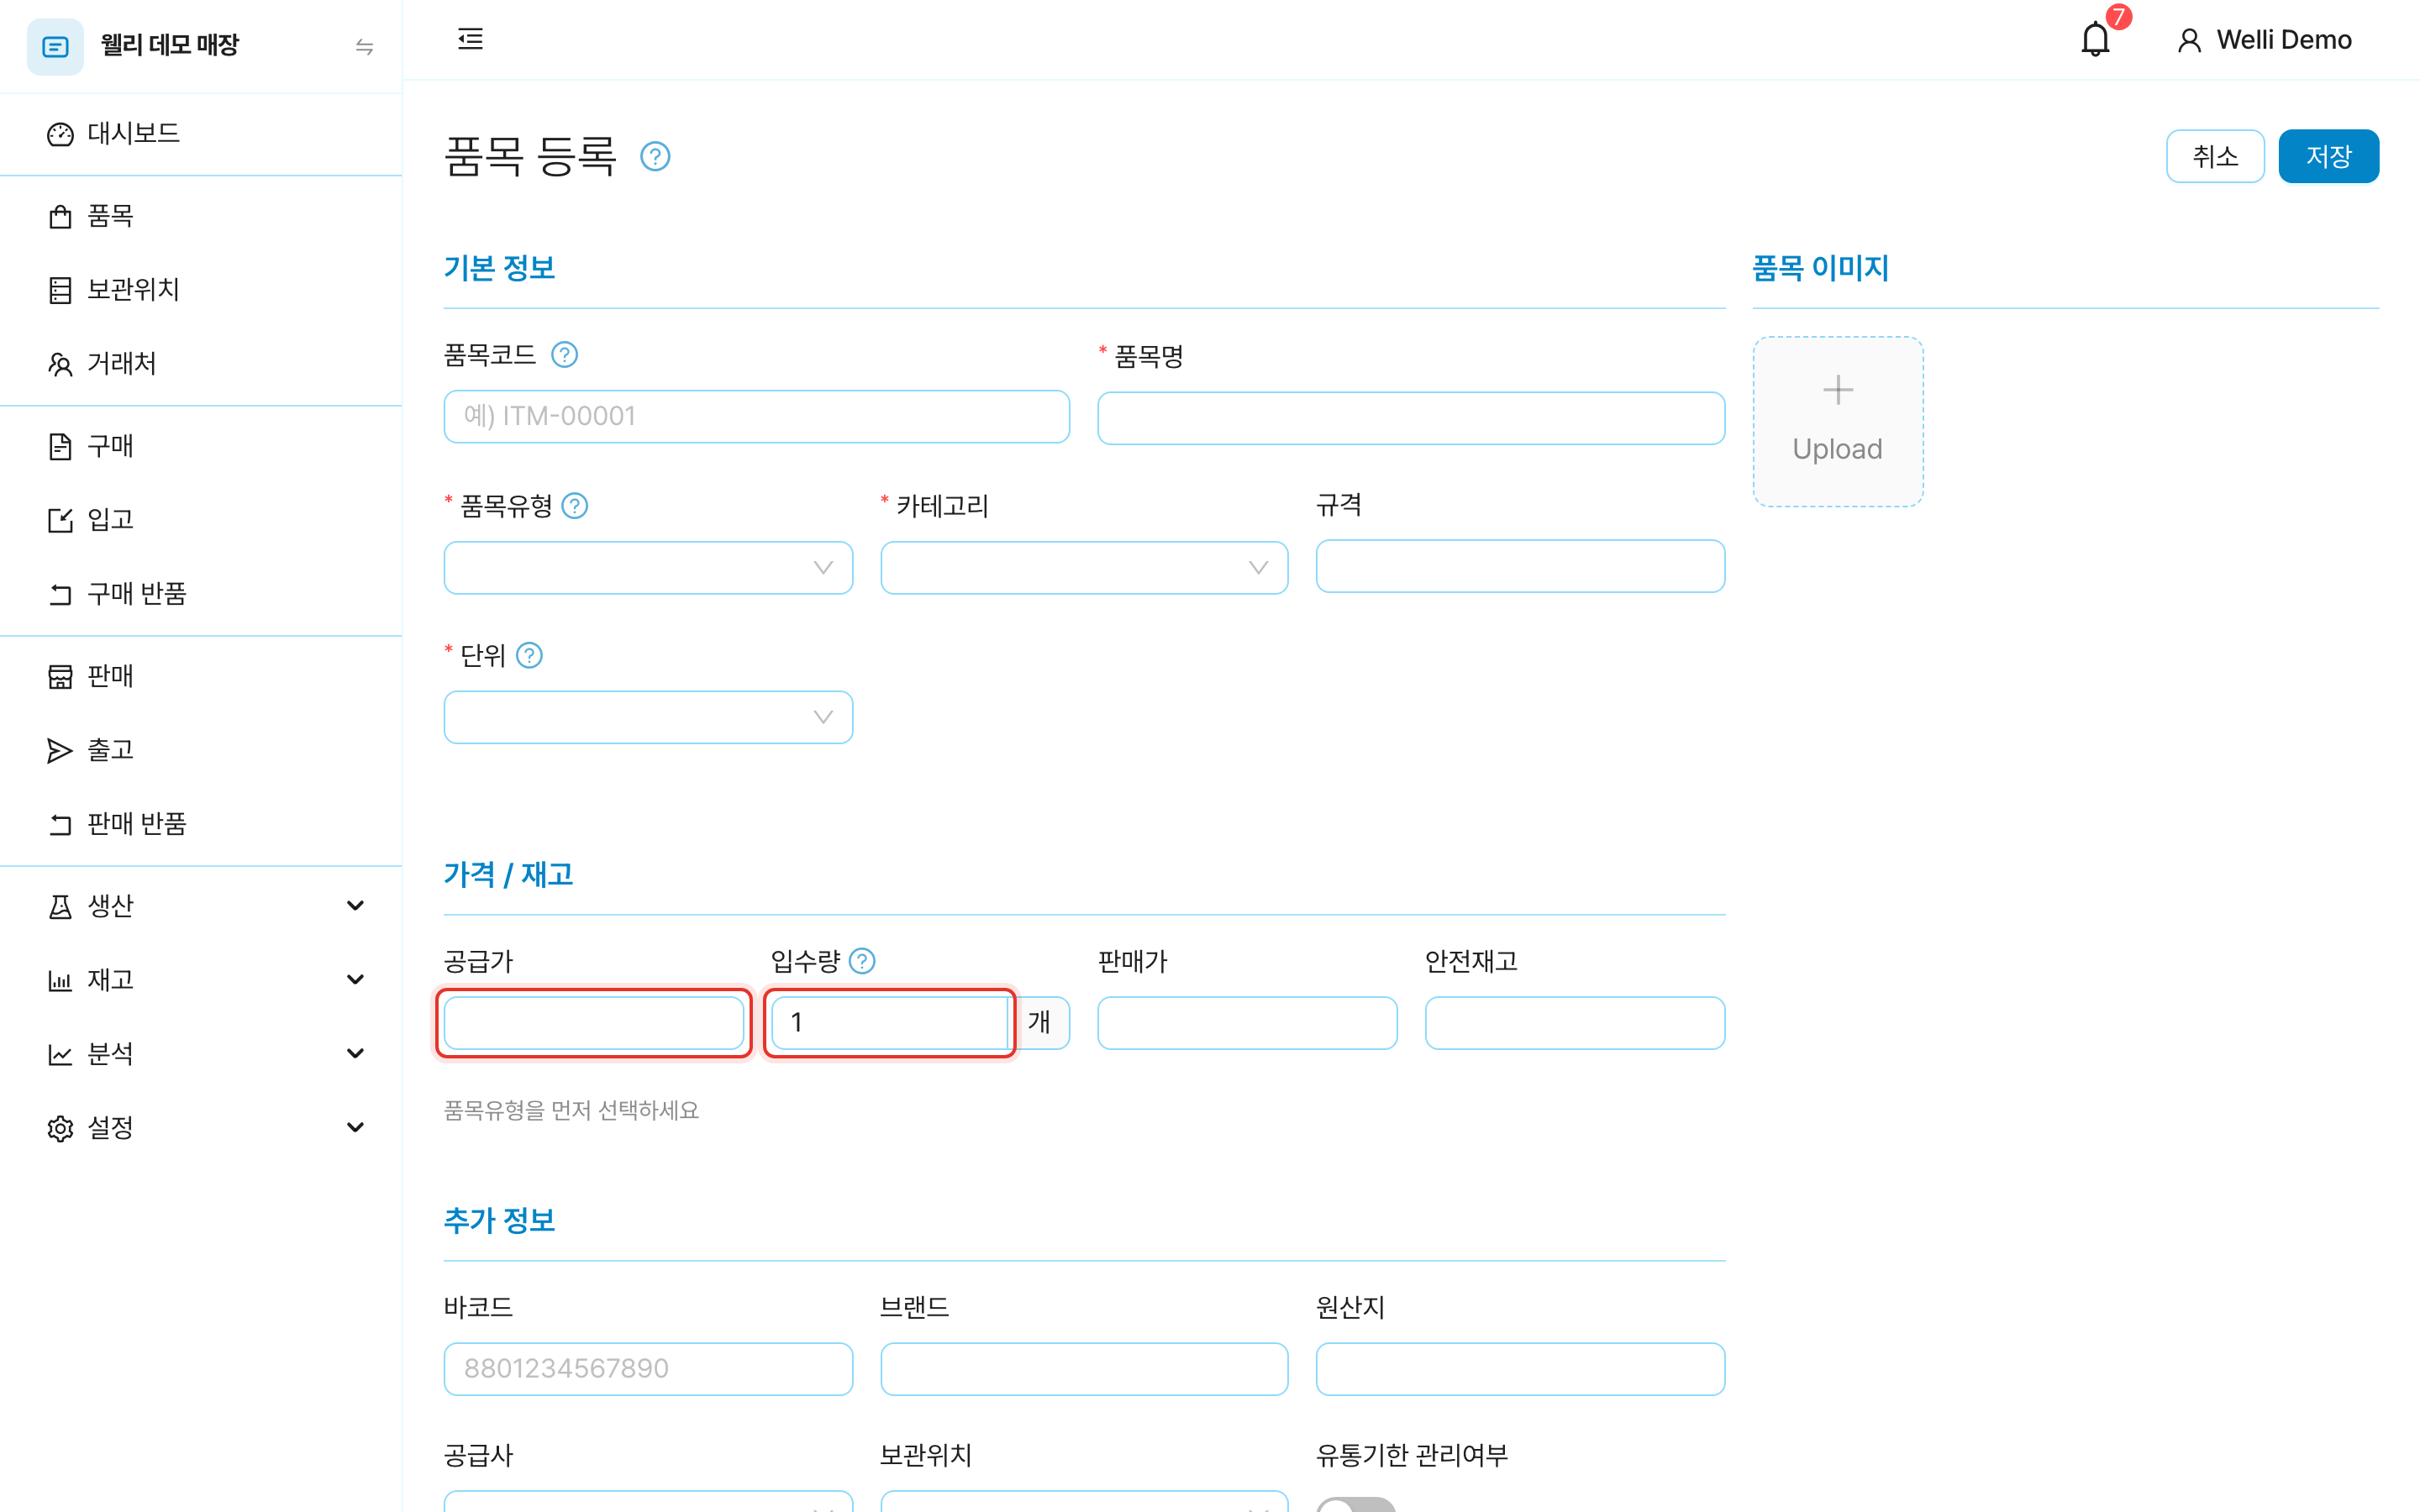This screenshot has width=2420, height=1512.
Task: Focus the 품목명 input field
Action: coord(1410,418)
